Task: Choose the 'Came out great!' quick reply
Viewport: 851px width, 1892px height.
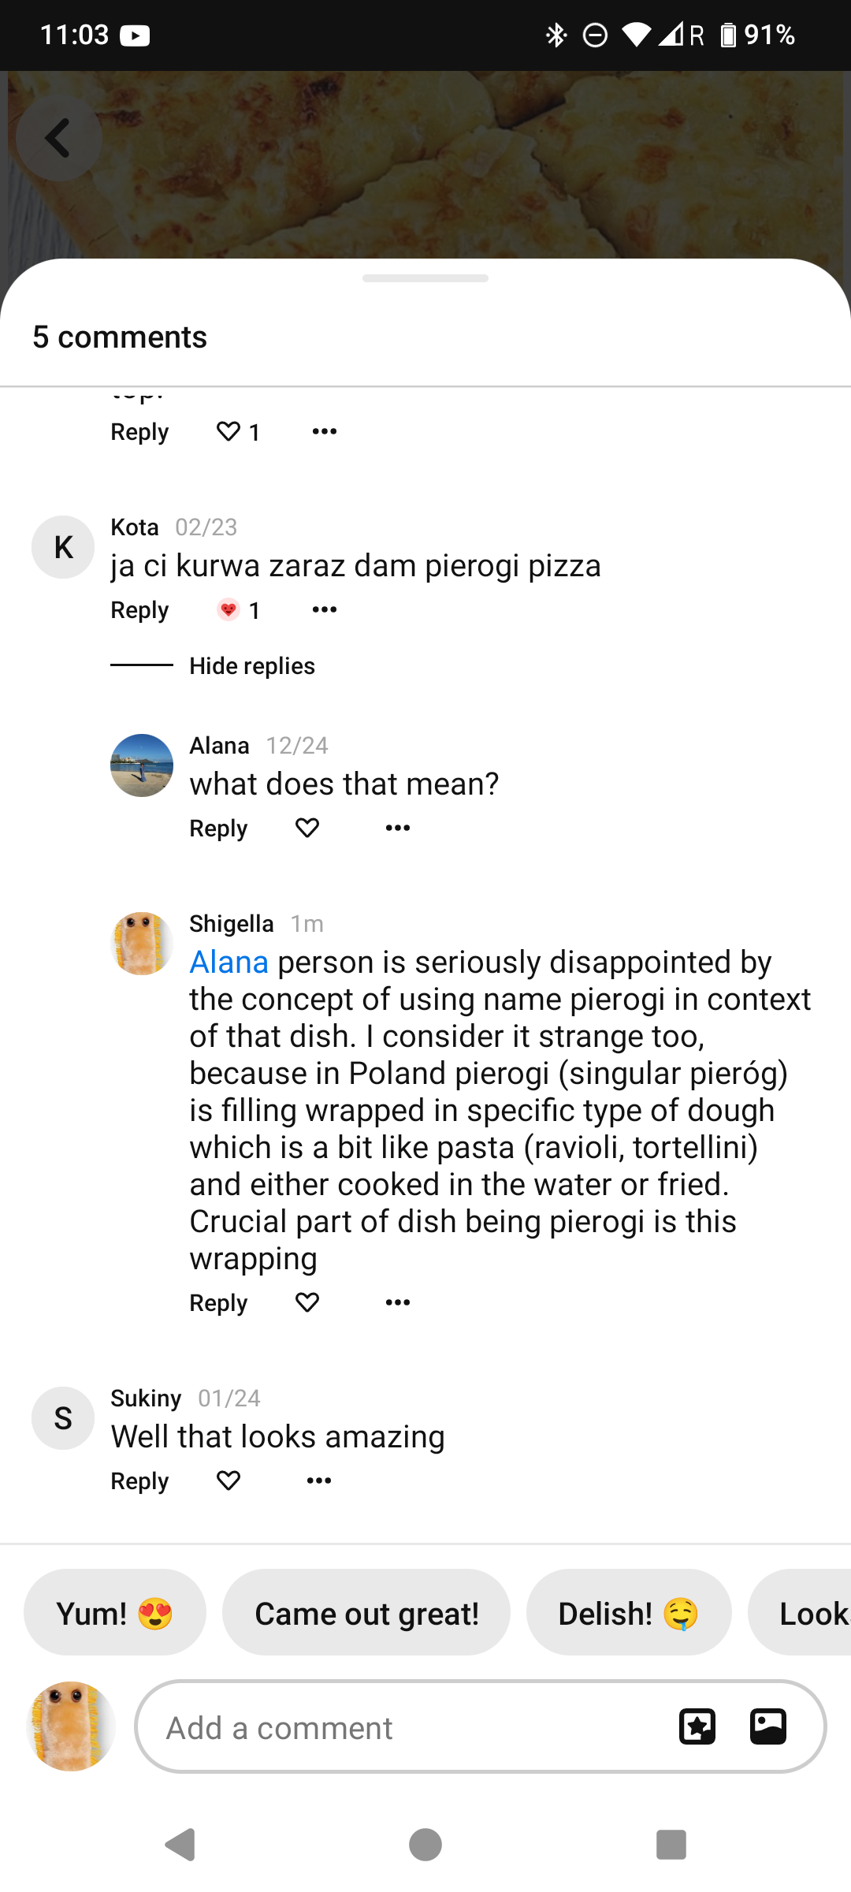Action: tap(366, 1613)
